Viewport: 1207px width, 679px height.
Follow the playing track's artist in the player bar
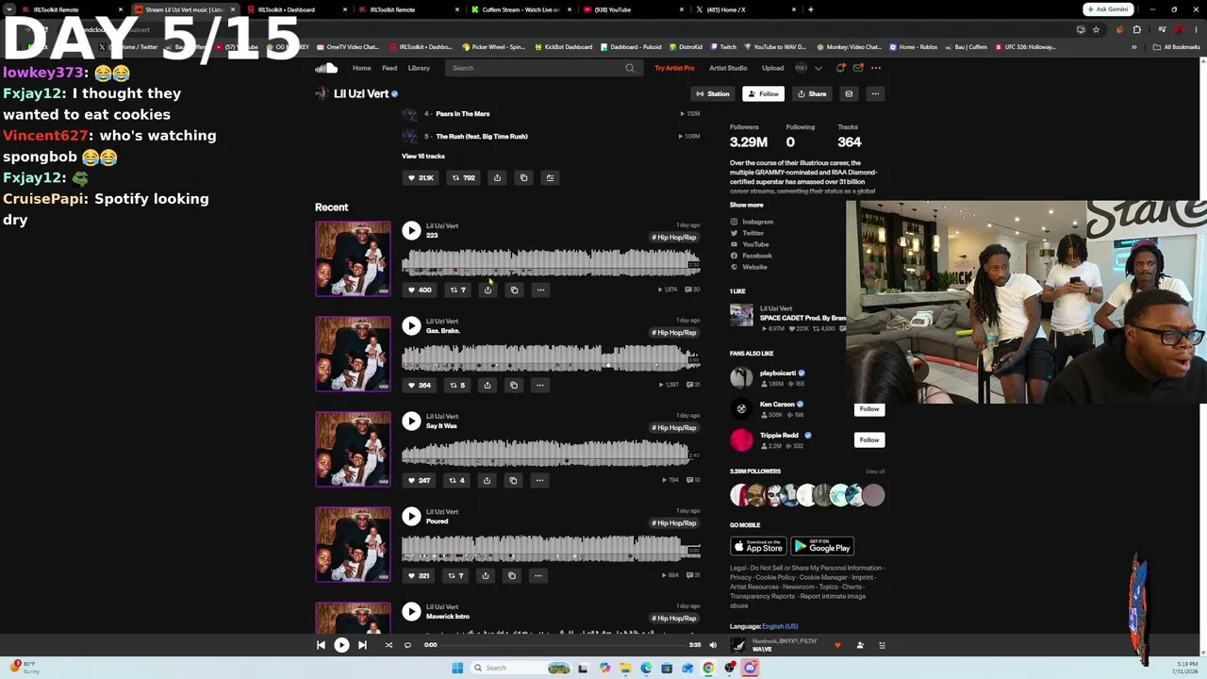point(860,645)
